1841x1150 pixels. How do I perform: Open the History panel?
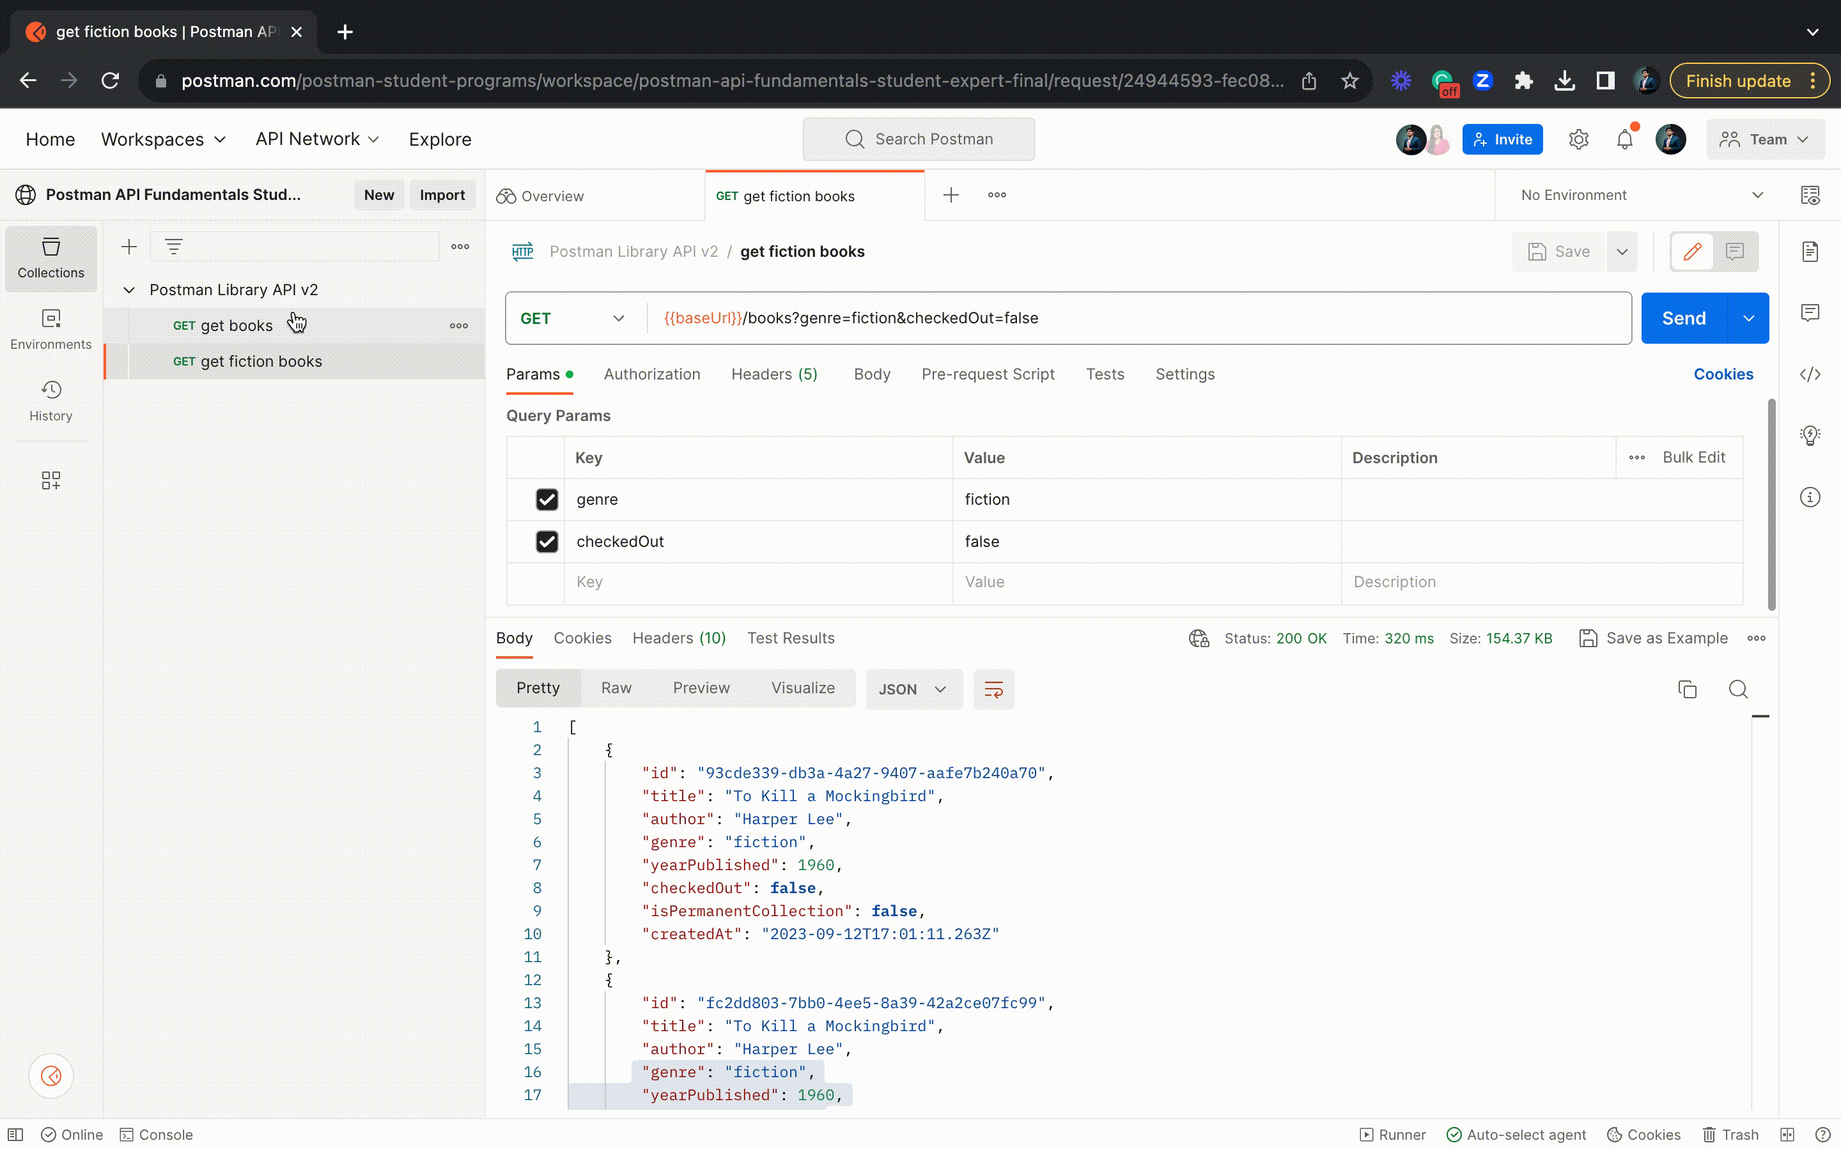pyautogui.click(x=50, y=401)
